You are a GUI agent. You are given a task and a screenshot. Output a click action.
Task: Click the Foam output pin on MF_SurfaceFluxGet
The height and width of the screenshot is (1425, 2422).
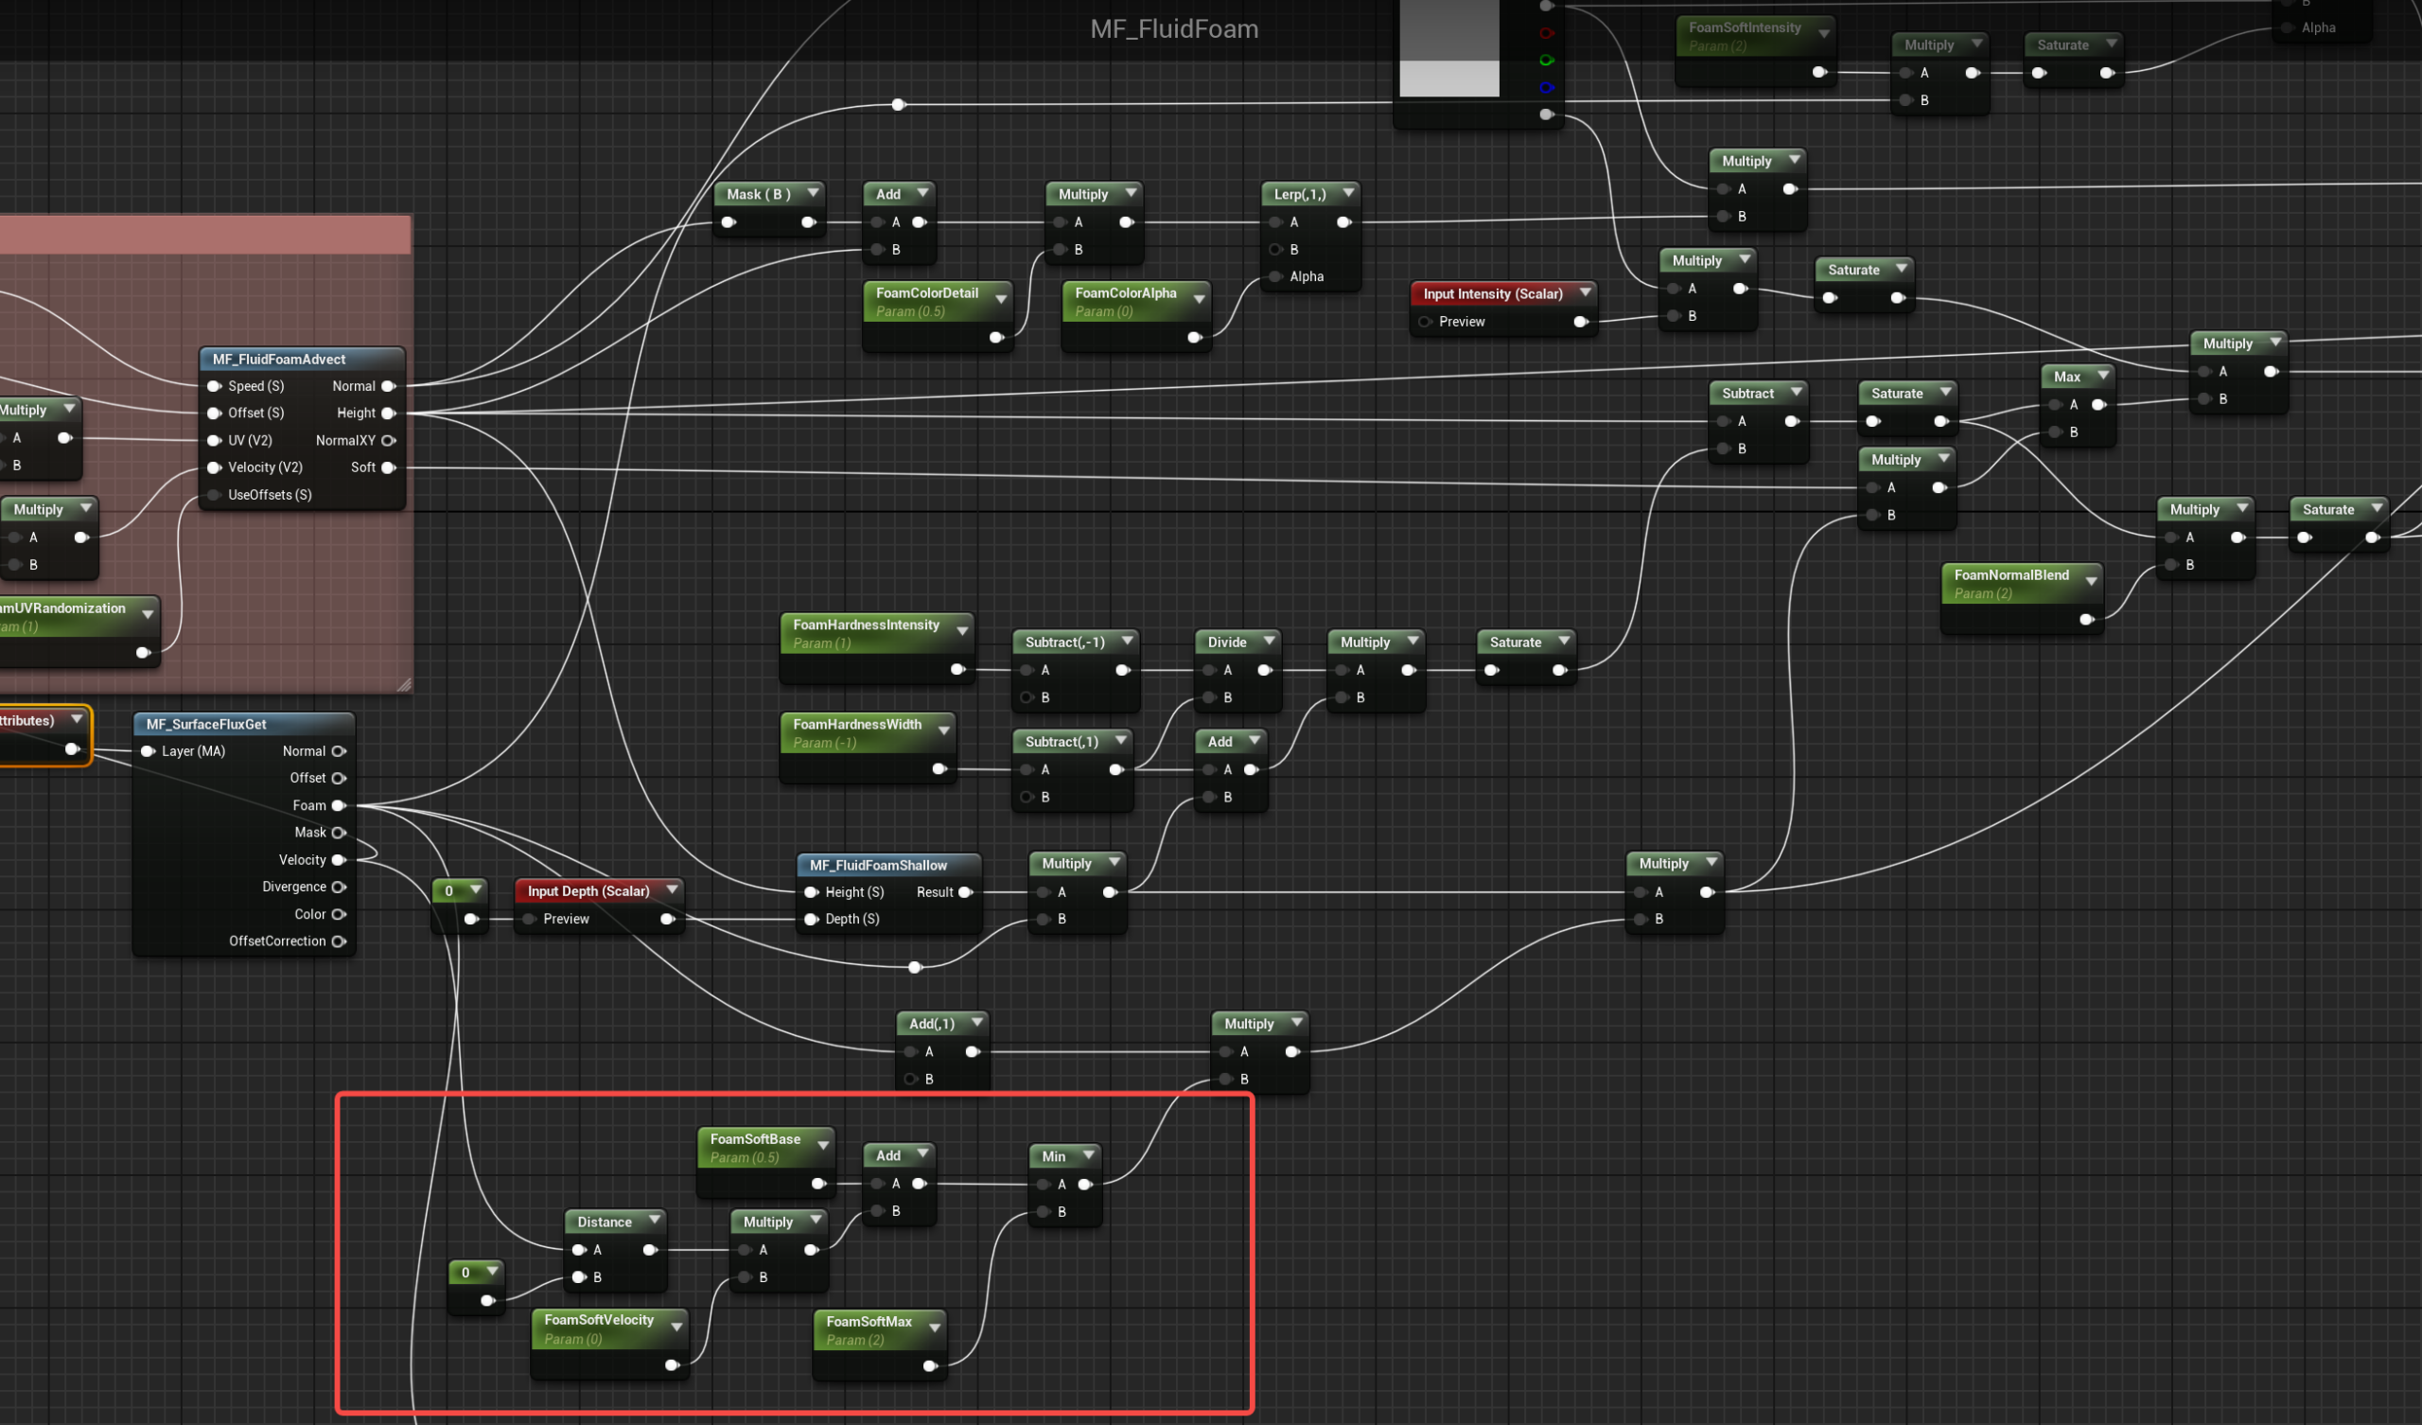coord(339,806)
